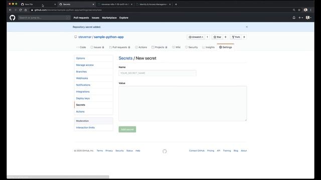The height and width of the screenshot is (180, 321).
Task: Open Interaction limits settings
Action: click(x=94, y=127)
